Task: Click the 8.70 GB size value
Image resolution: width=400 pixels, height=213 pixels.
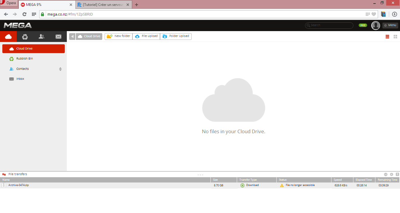Action: point(219,185)
